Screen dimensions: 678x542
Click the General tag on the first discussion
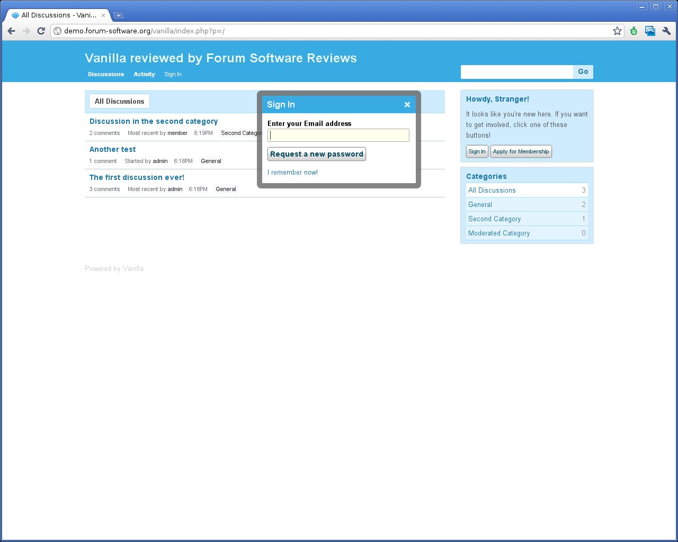(226, 189)
